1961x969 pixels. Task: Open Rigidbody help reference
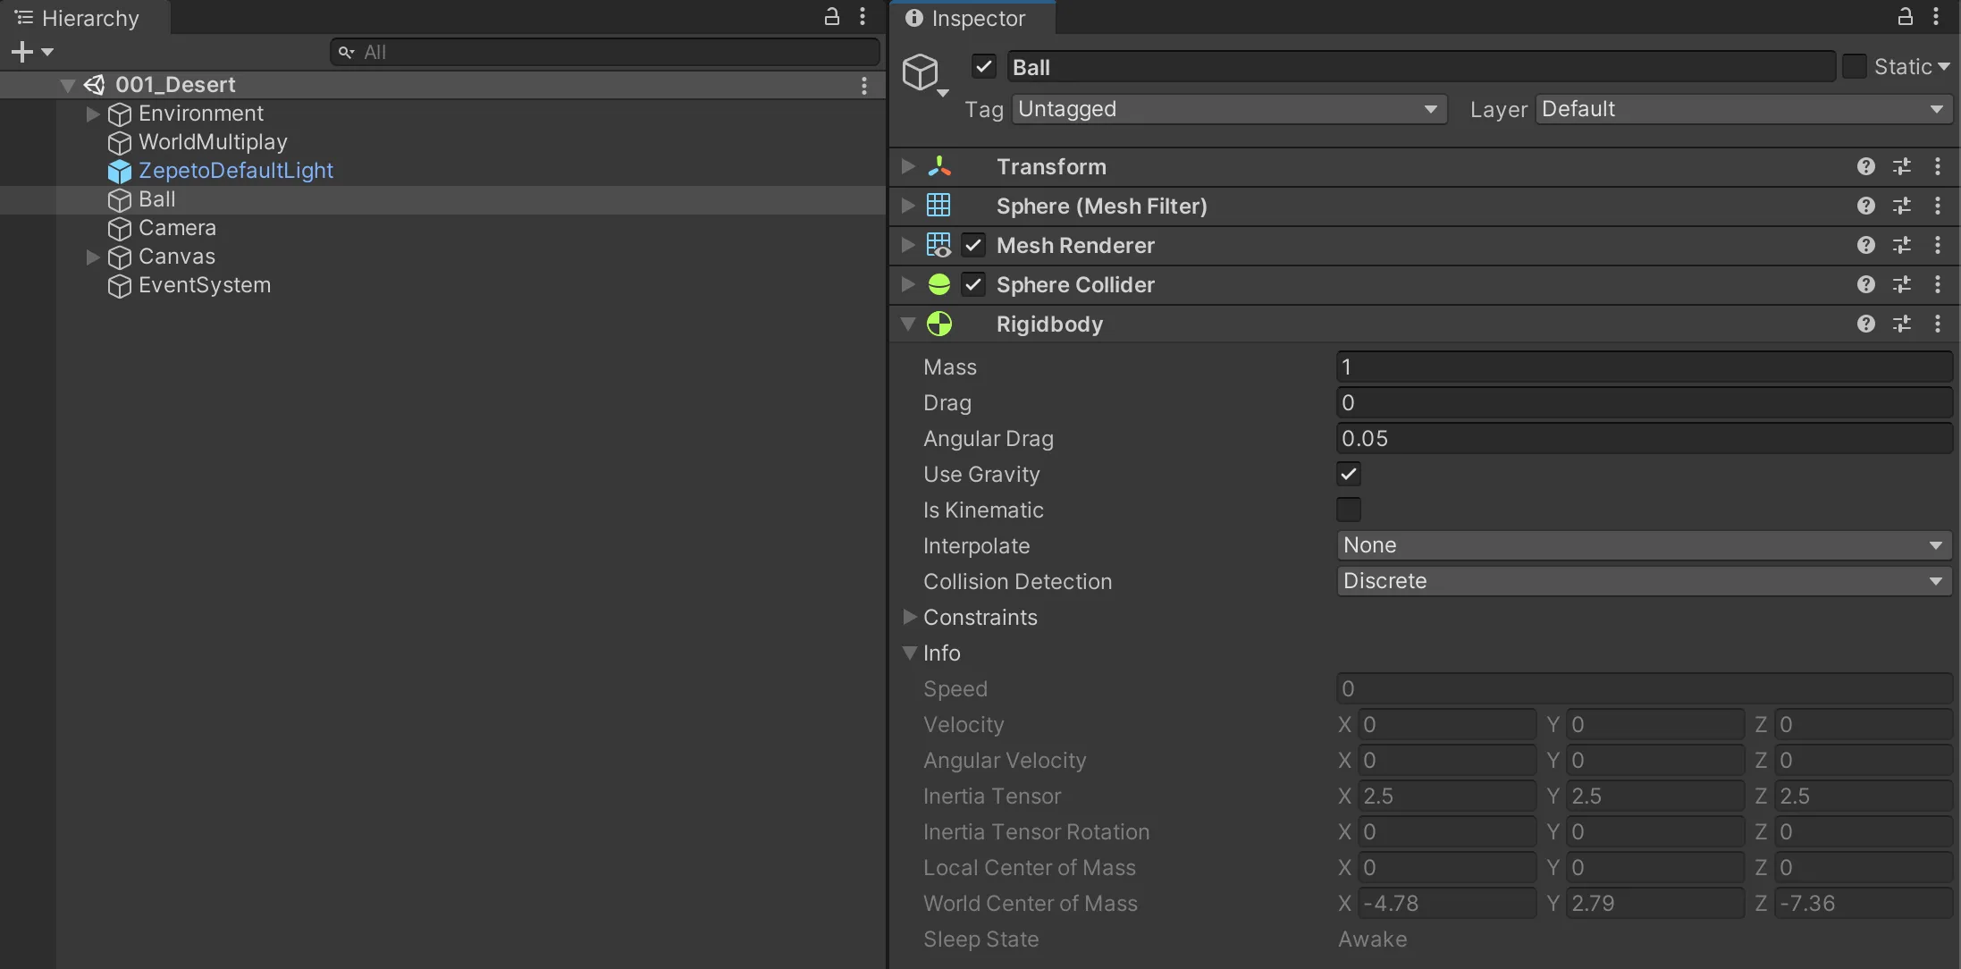click(1865, 324)
